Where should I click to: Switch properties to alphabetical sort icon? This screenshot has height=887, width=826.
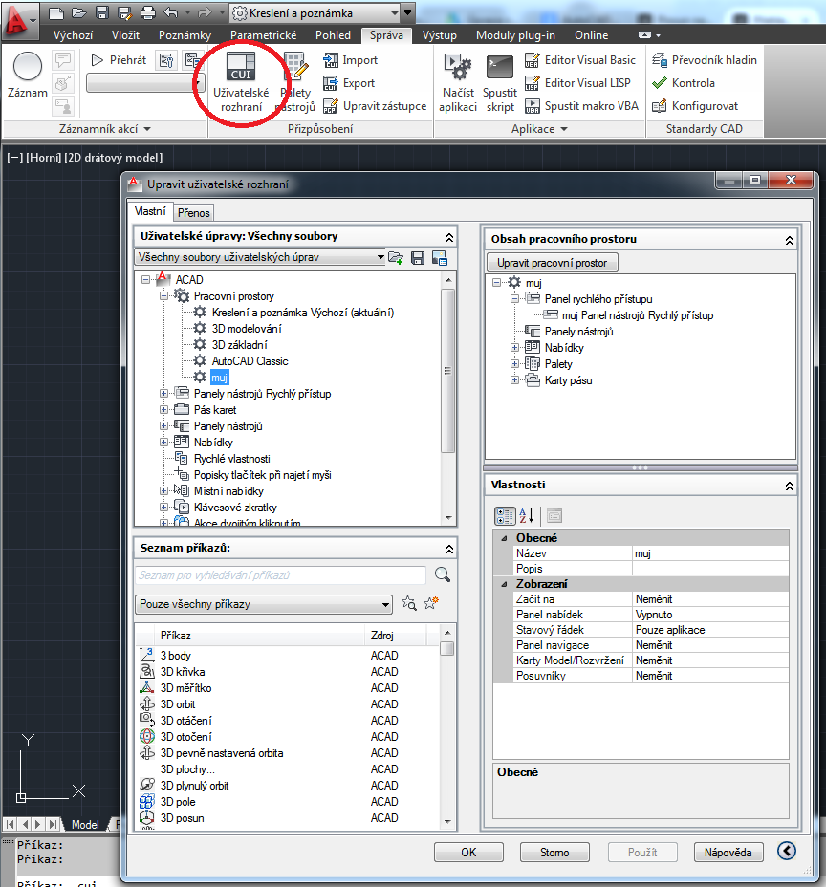(x=526, y=515)
